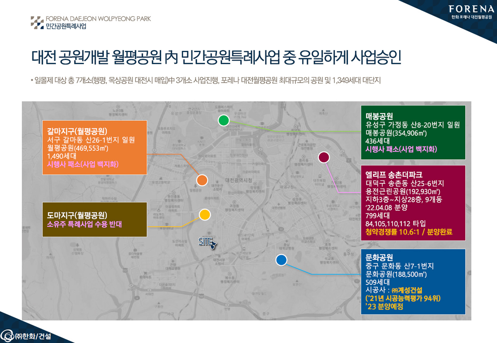Click '서구 갈마동 산26-1번지 일원' address line
The width and height of the screenshot is (497, 343).
pos(91,140)
